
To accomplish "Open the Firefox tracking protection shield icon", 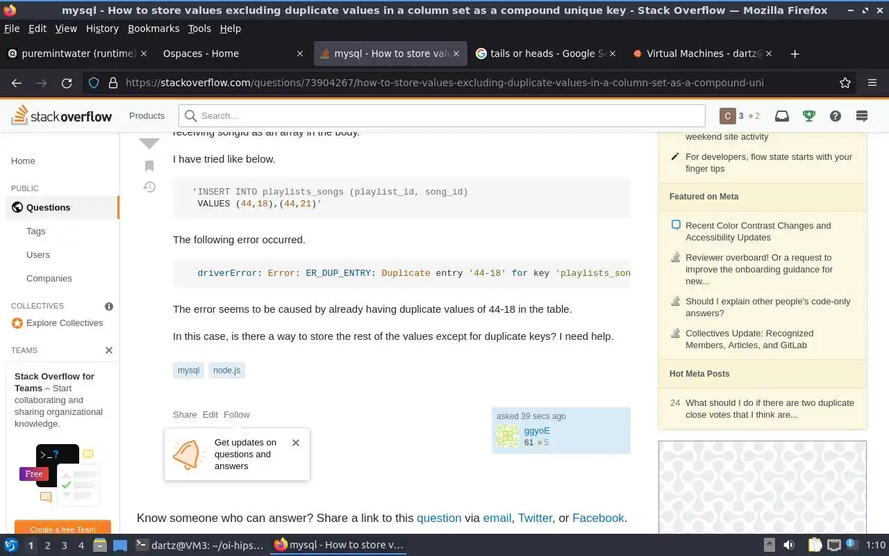I will (94, 83).
